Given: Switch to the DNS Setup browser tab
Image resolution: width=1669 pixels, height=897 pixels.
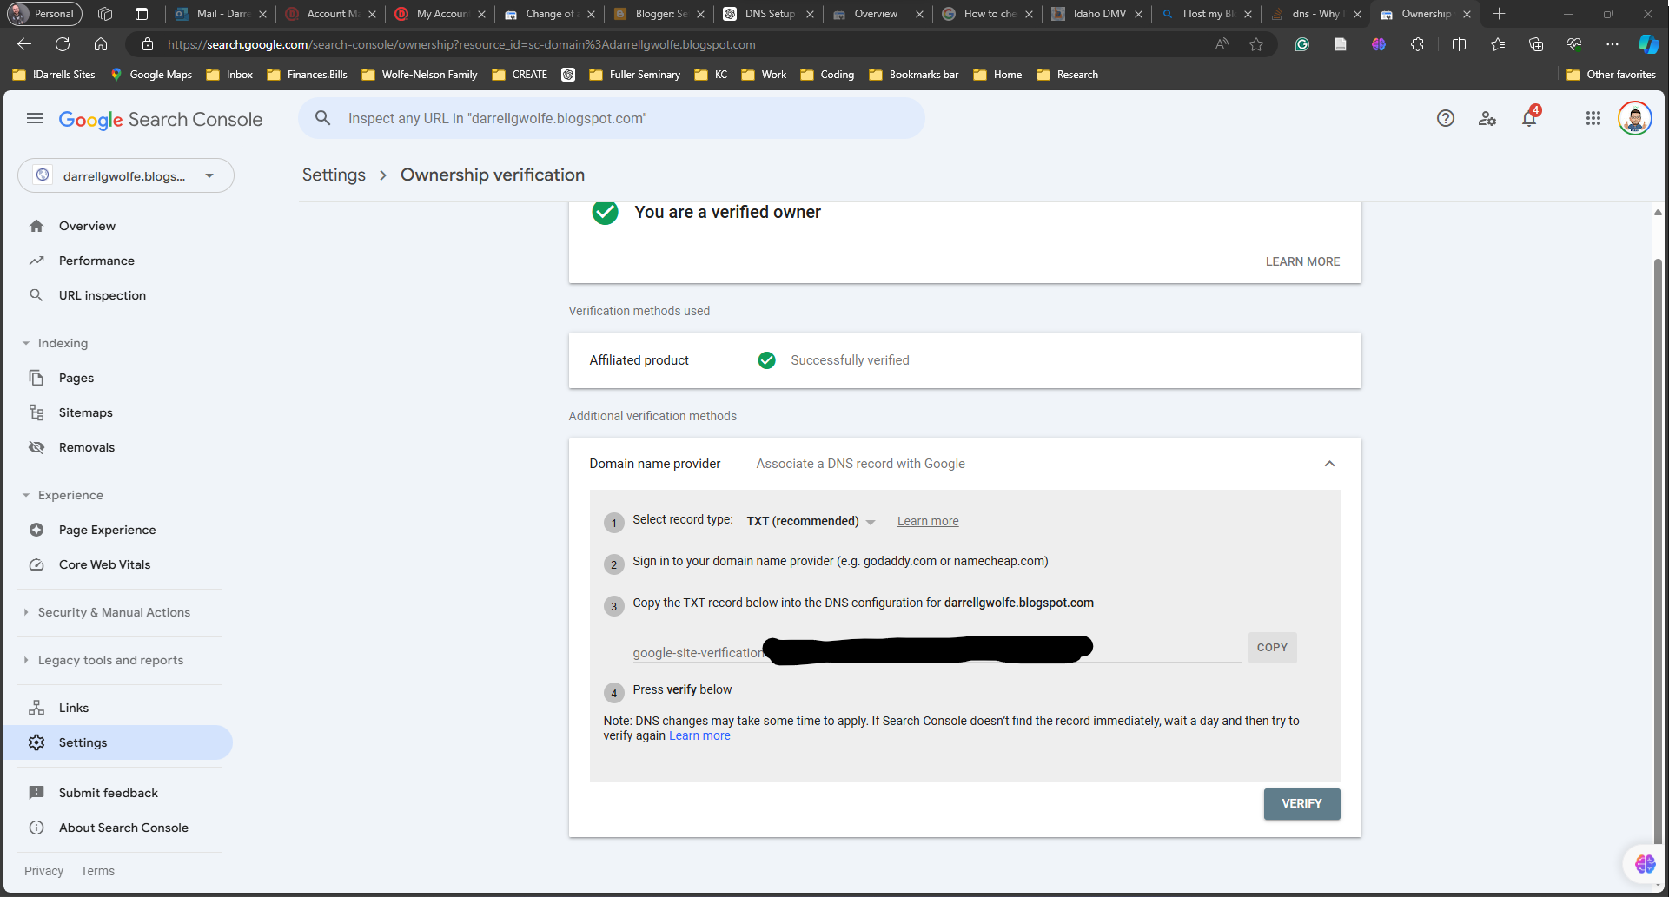Looking at the screenshot, I should pos(769,14).
